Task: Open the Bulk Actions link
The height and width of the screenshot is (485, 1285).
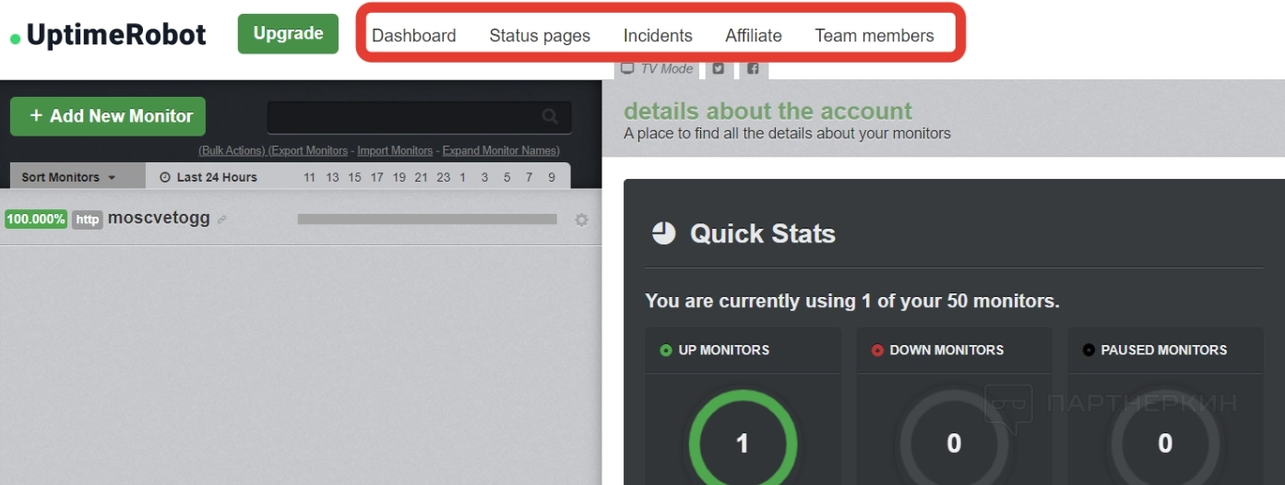Action: (x=232, y=150)
